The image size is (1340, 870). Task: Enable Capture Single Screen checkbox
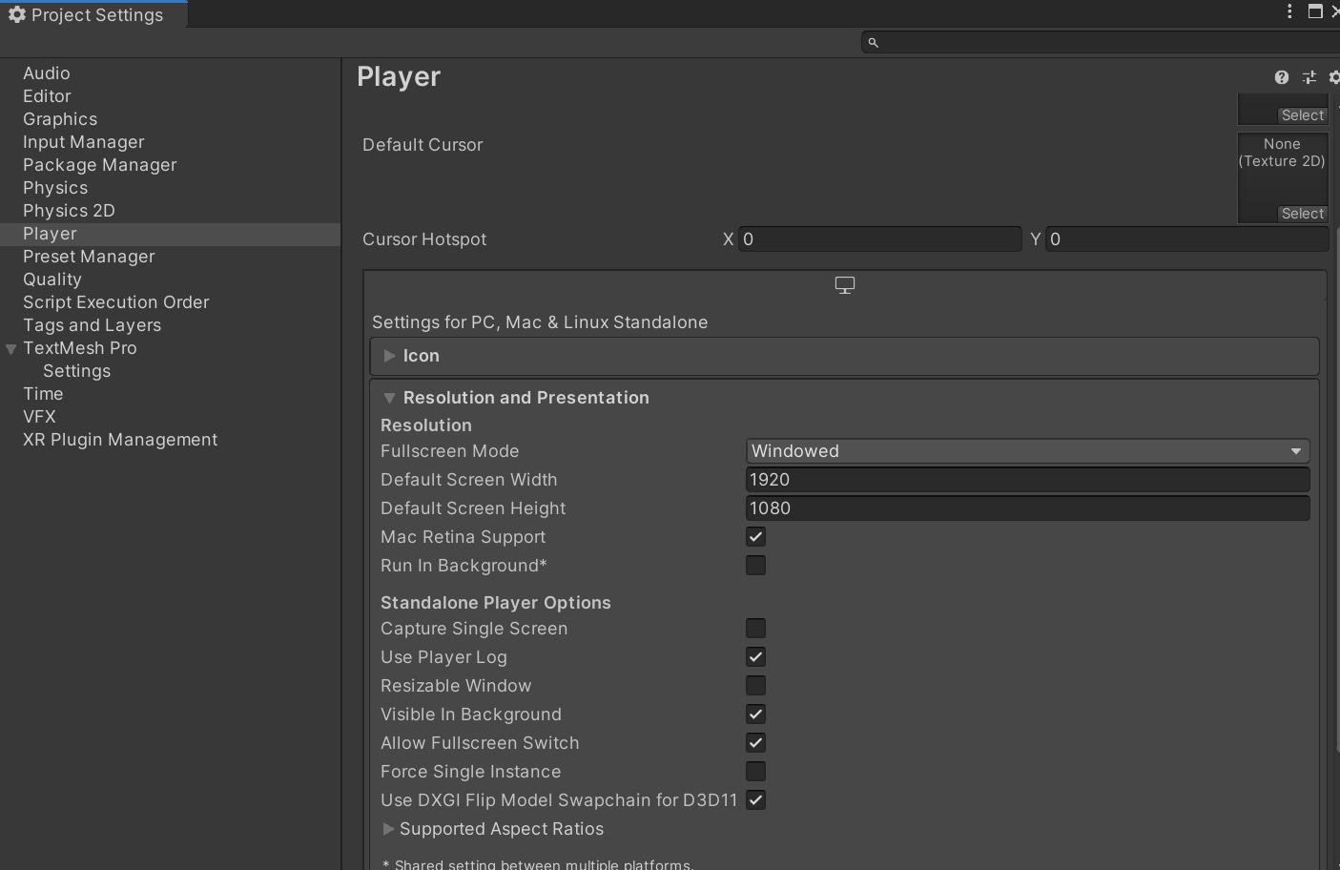tap(755, 629)
